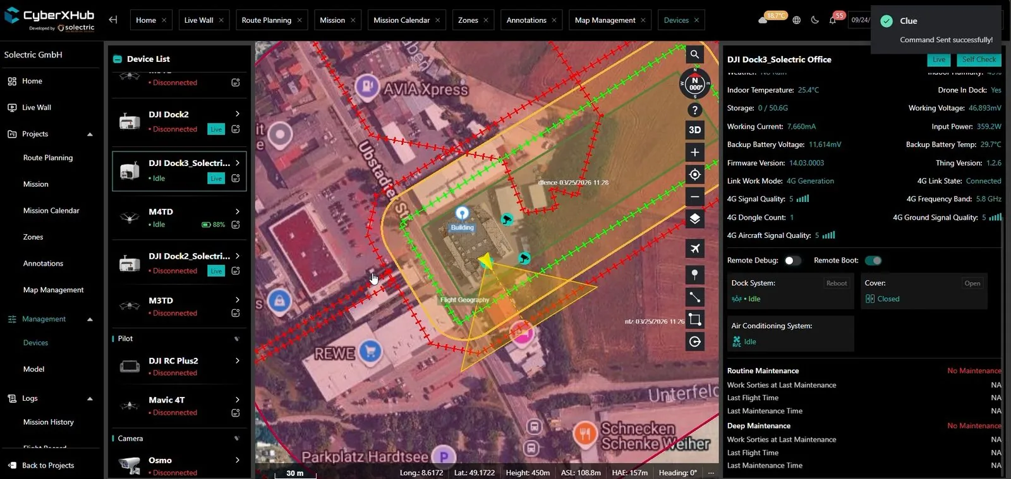This screenshot has height=479, width=1011.
Task: Zoom out on the map
Action: (x=694, y=196)
